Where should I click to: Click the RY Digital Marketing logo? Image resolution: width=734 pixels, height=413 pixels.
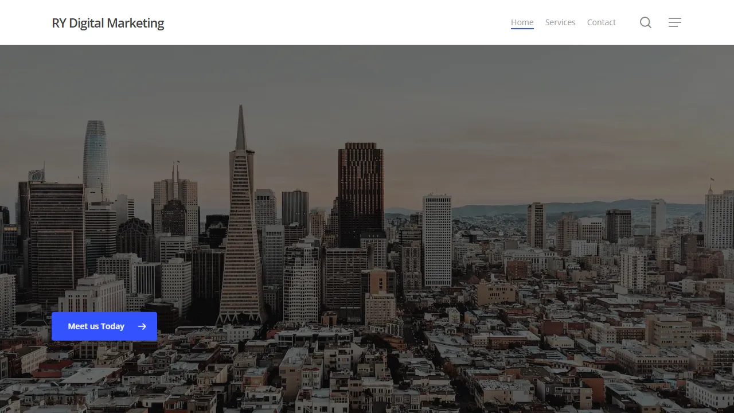click(x=108, y=23)
